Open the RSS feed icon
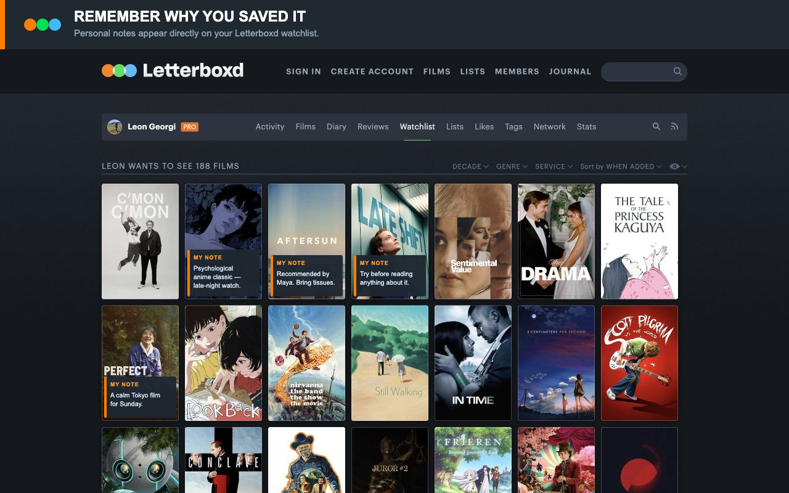The image size is (789, 493). pyautogui.click(x=674, y=126)
